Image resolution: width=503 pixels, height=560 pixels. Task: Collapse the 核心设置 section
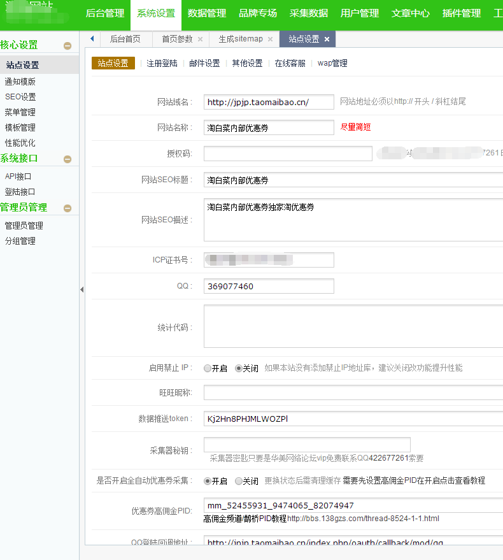tap(67, 46)
